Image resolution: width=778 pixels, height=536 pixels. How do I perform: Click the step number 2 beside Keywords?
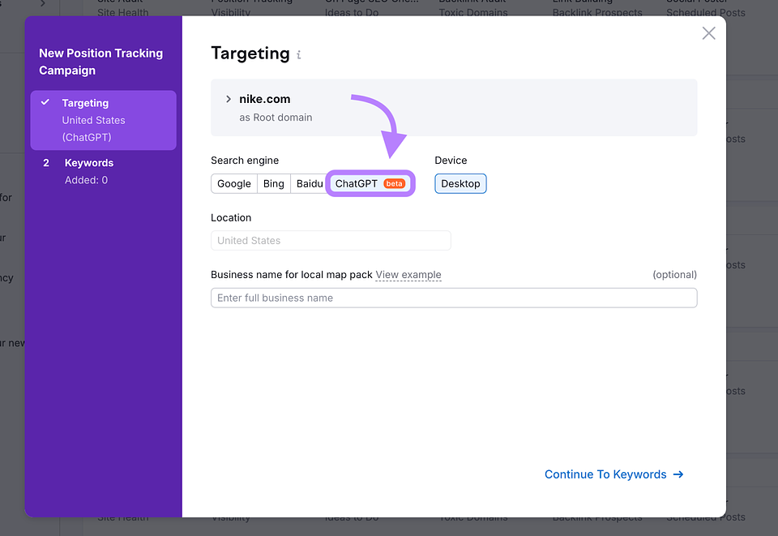pos(46,163)
